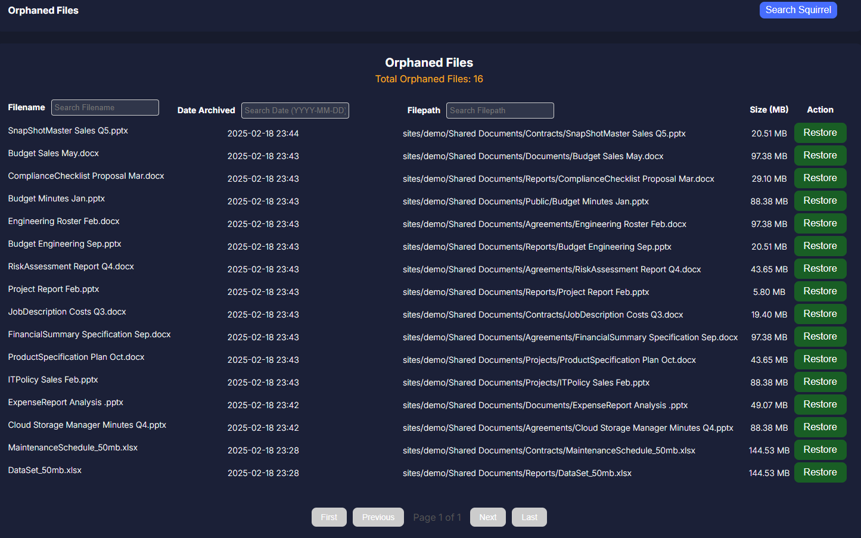Screen dimensions: 861x538
Task: Focus the Search Filename input field
Action: (105, 107)
